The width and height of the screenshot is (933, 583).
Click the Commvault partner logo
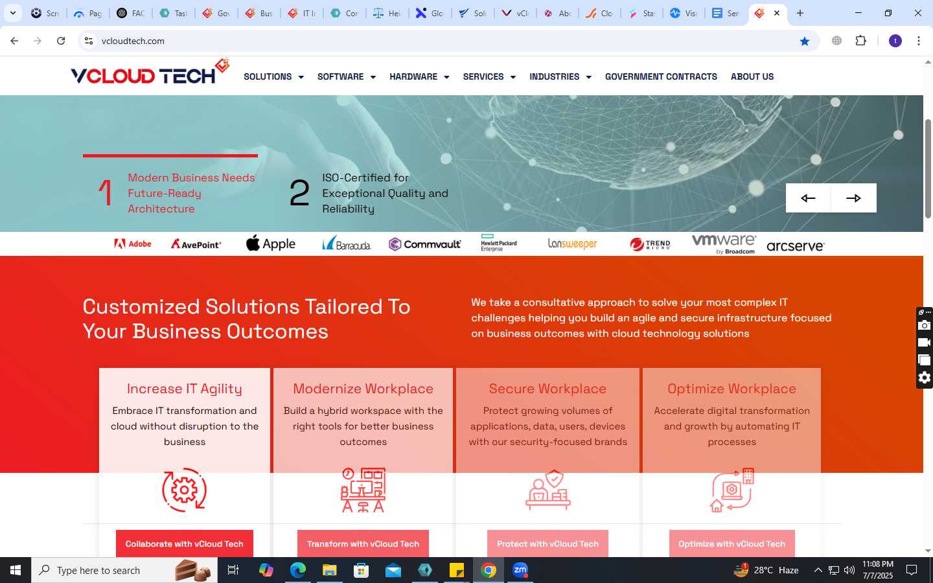424,244
